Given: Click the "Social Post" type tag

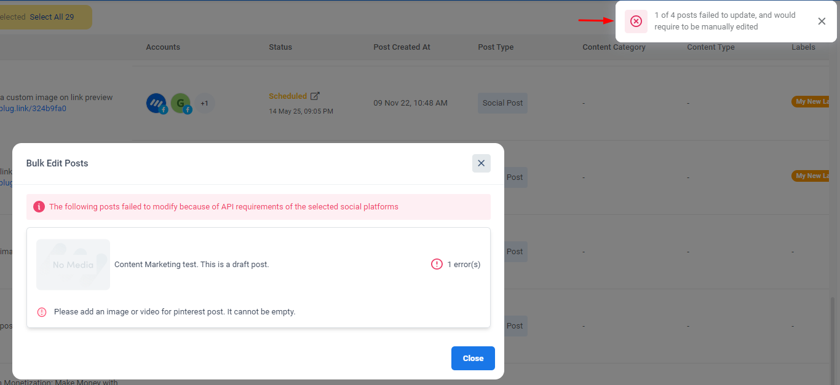Looking at the screenshot, I should click(502, 103).
